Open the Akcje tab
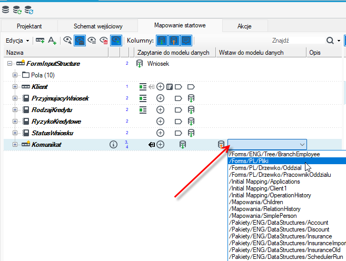Viewport: 346px width, 261px height. pyautogui.click(x=244, y=26)
